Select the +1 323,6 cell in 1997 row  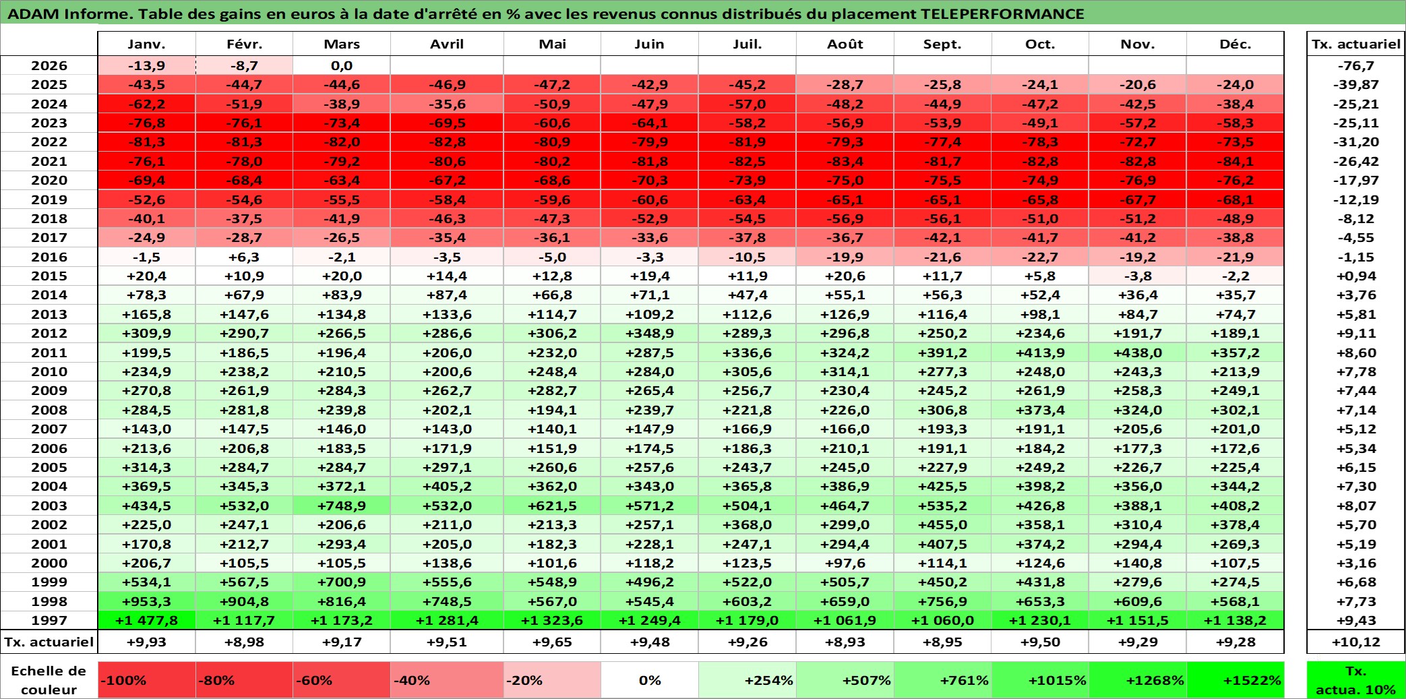coord(552,620)
